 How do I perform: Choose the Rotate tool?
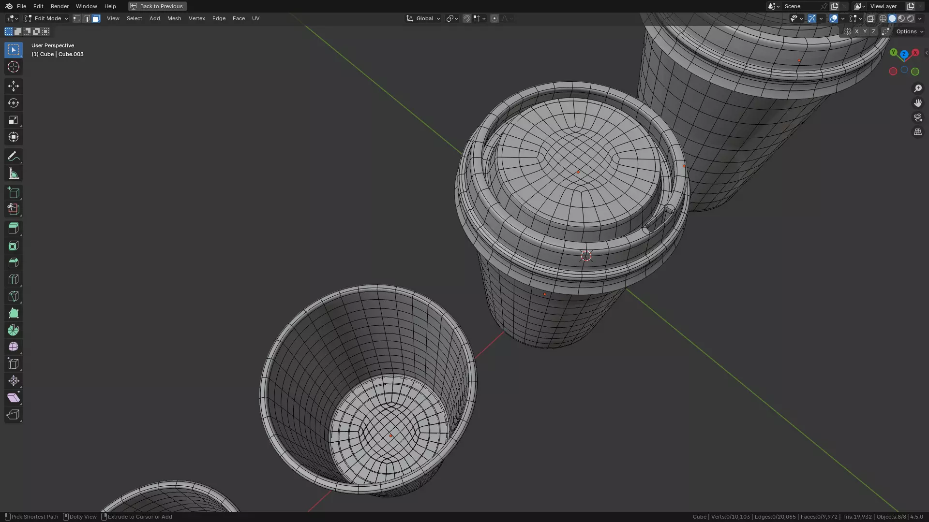pyautogui.click(x=14, y=103)
